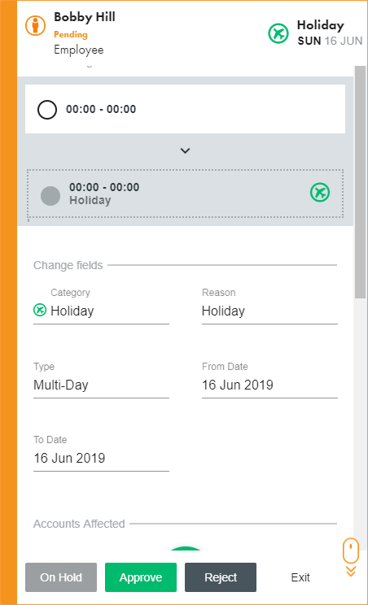368x605 pixels.
Task: Click the orange mouse scroll-down indicator
Action: (x=351, y=551)
